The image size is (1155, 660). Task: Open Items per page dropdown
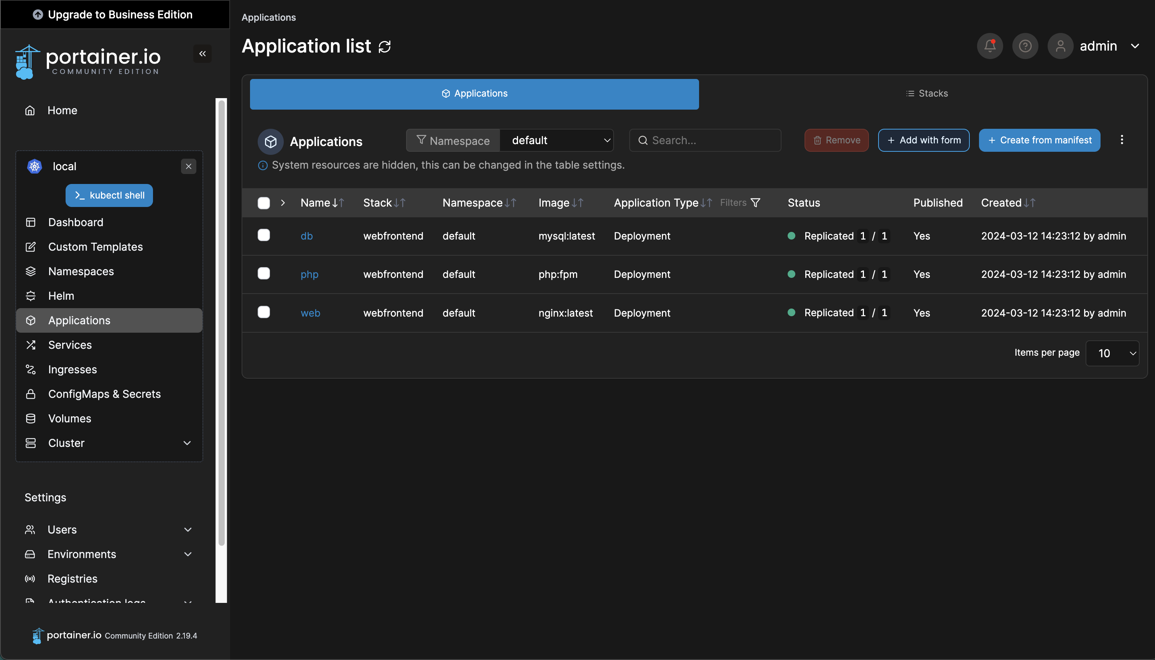point(1112,353)
